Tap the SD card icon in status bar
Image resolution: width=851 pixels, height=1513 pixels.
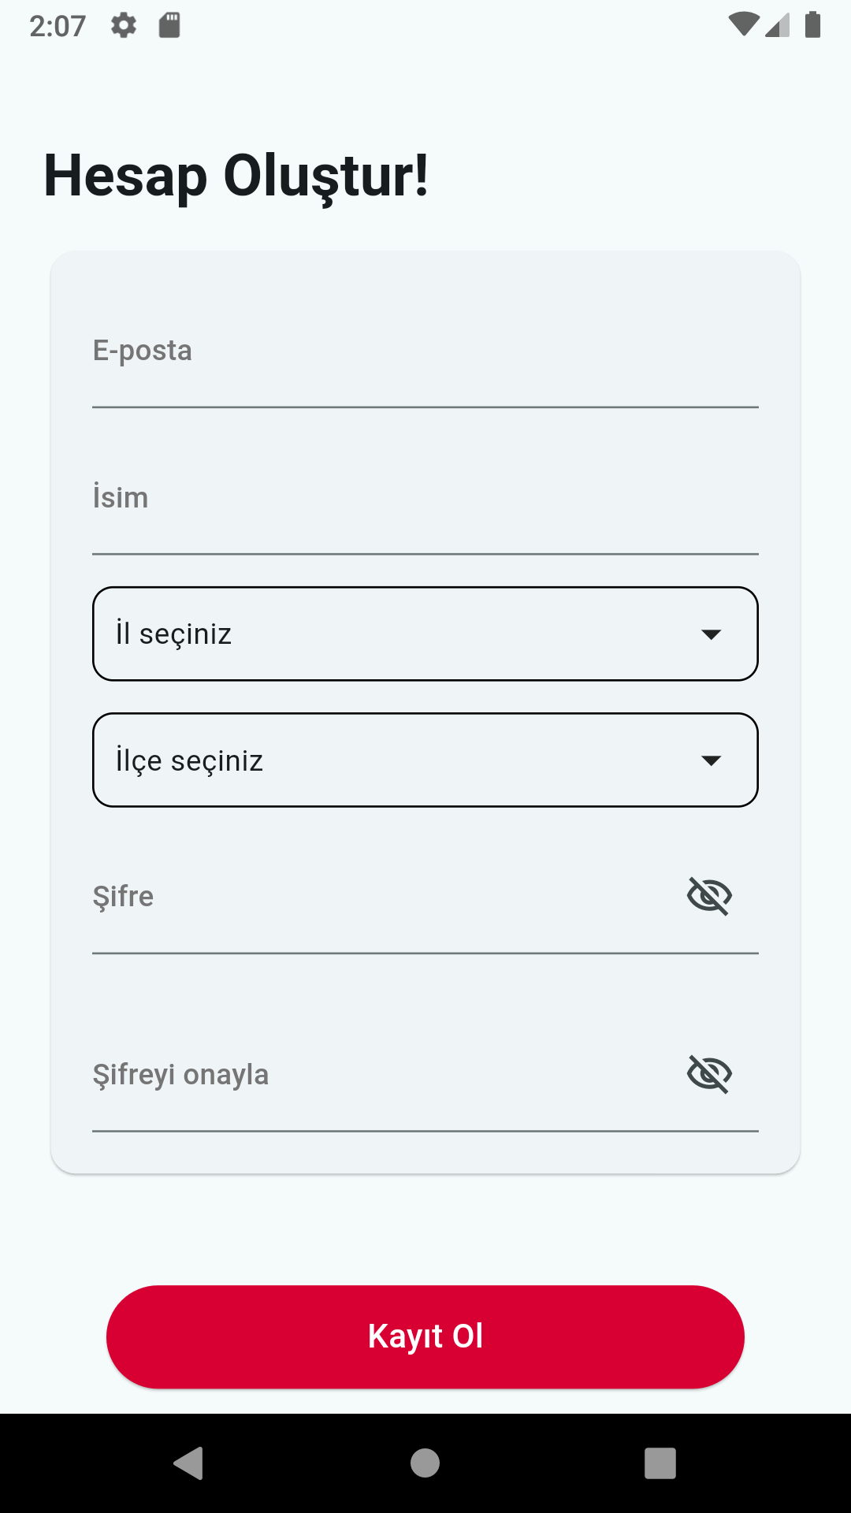click(169, 25)
